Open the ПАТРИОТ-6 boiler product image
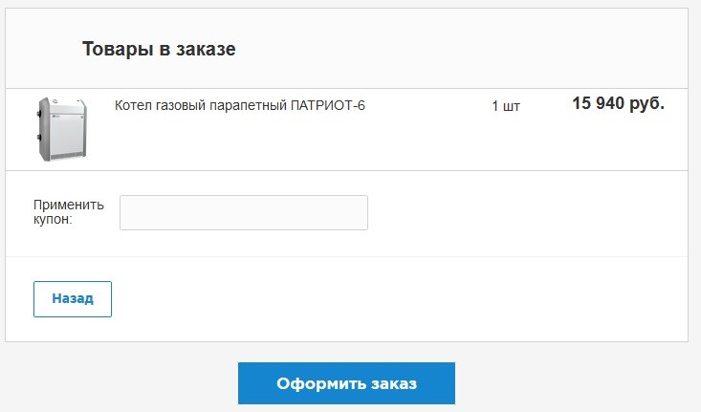The image size is (701, 412). click(62, 129)
